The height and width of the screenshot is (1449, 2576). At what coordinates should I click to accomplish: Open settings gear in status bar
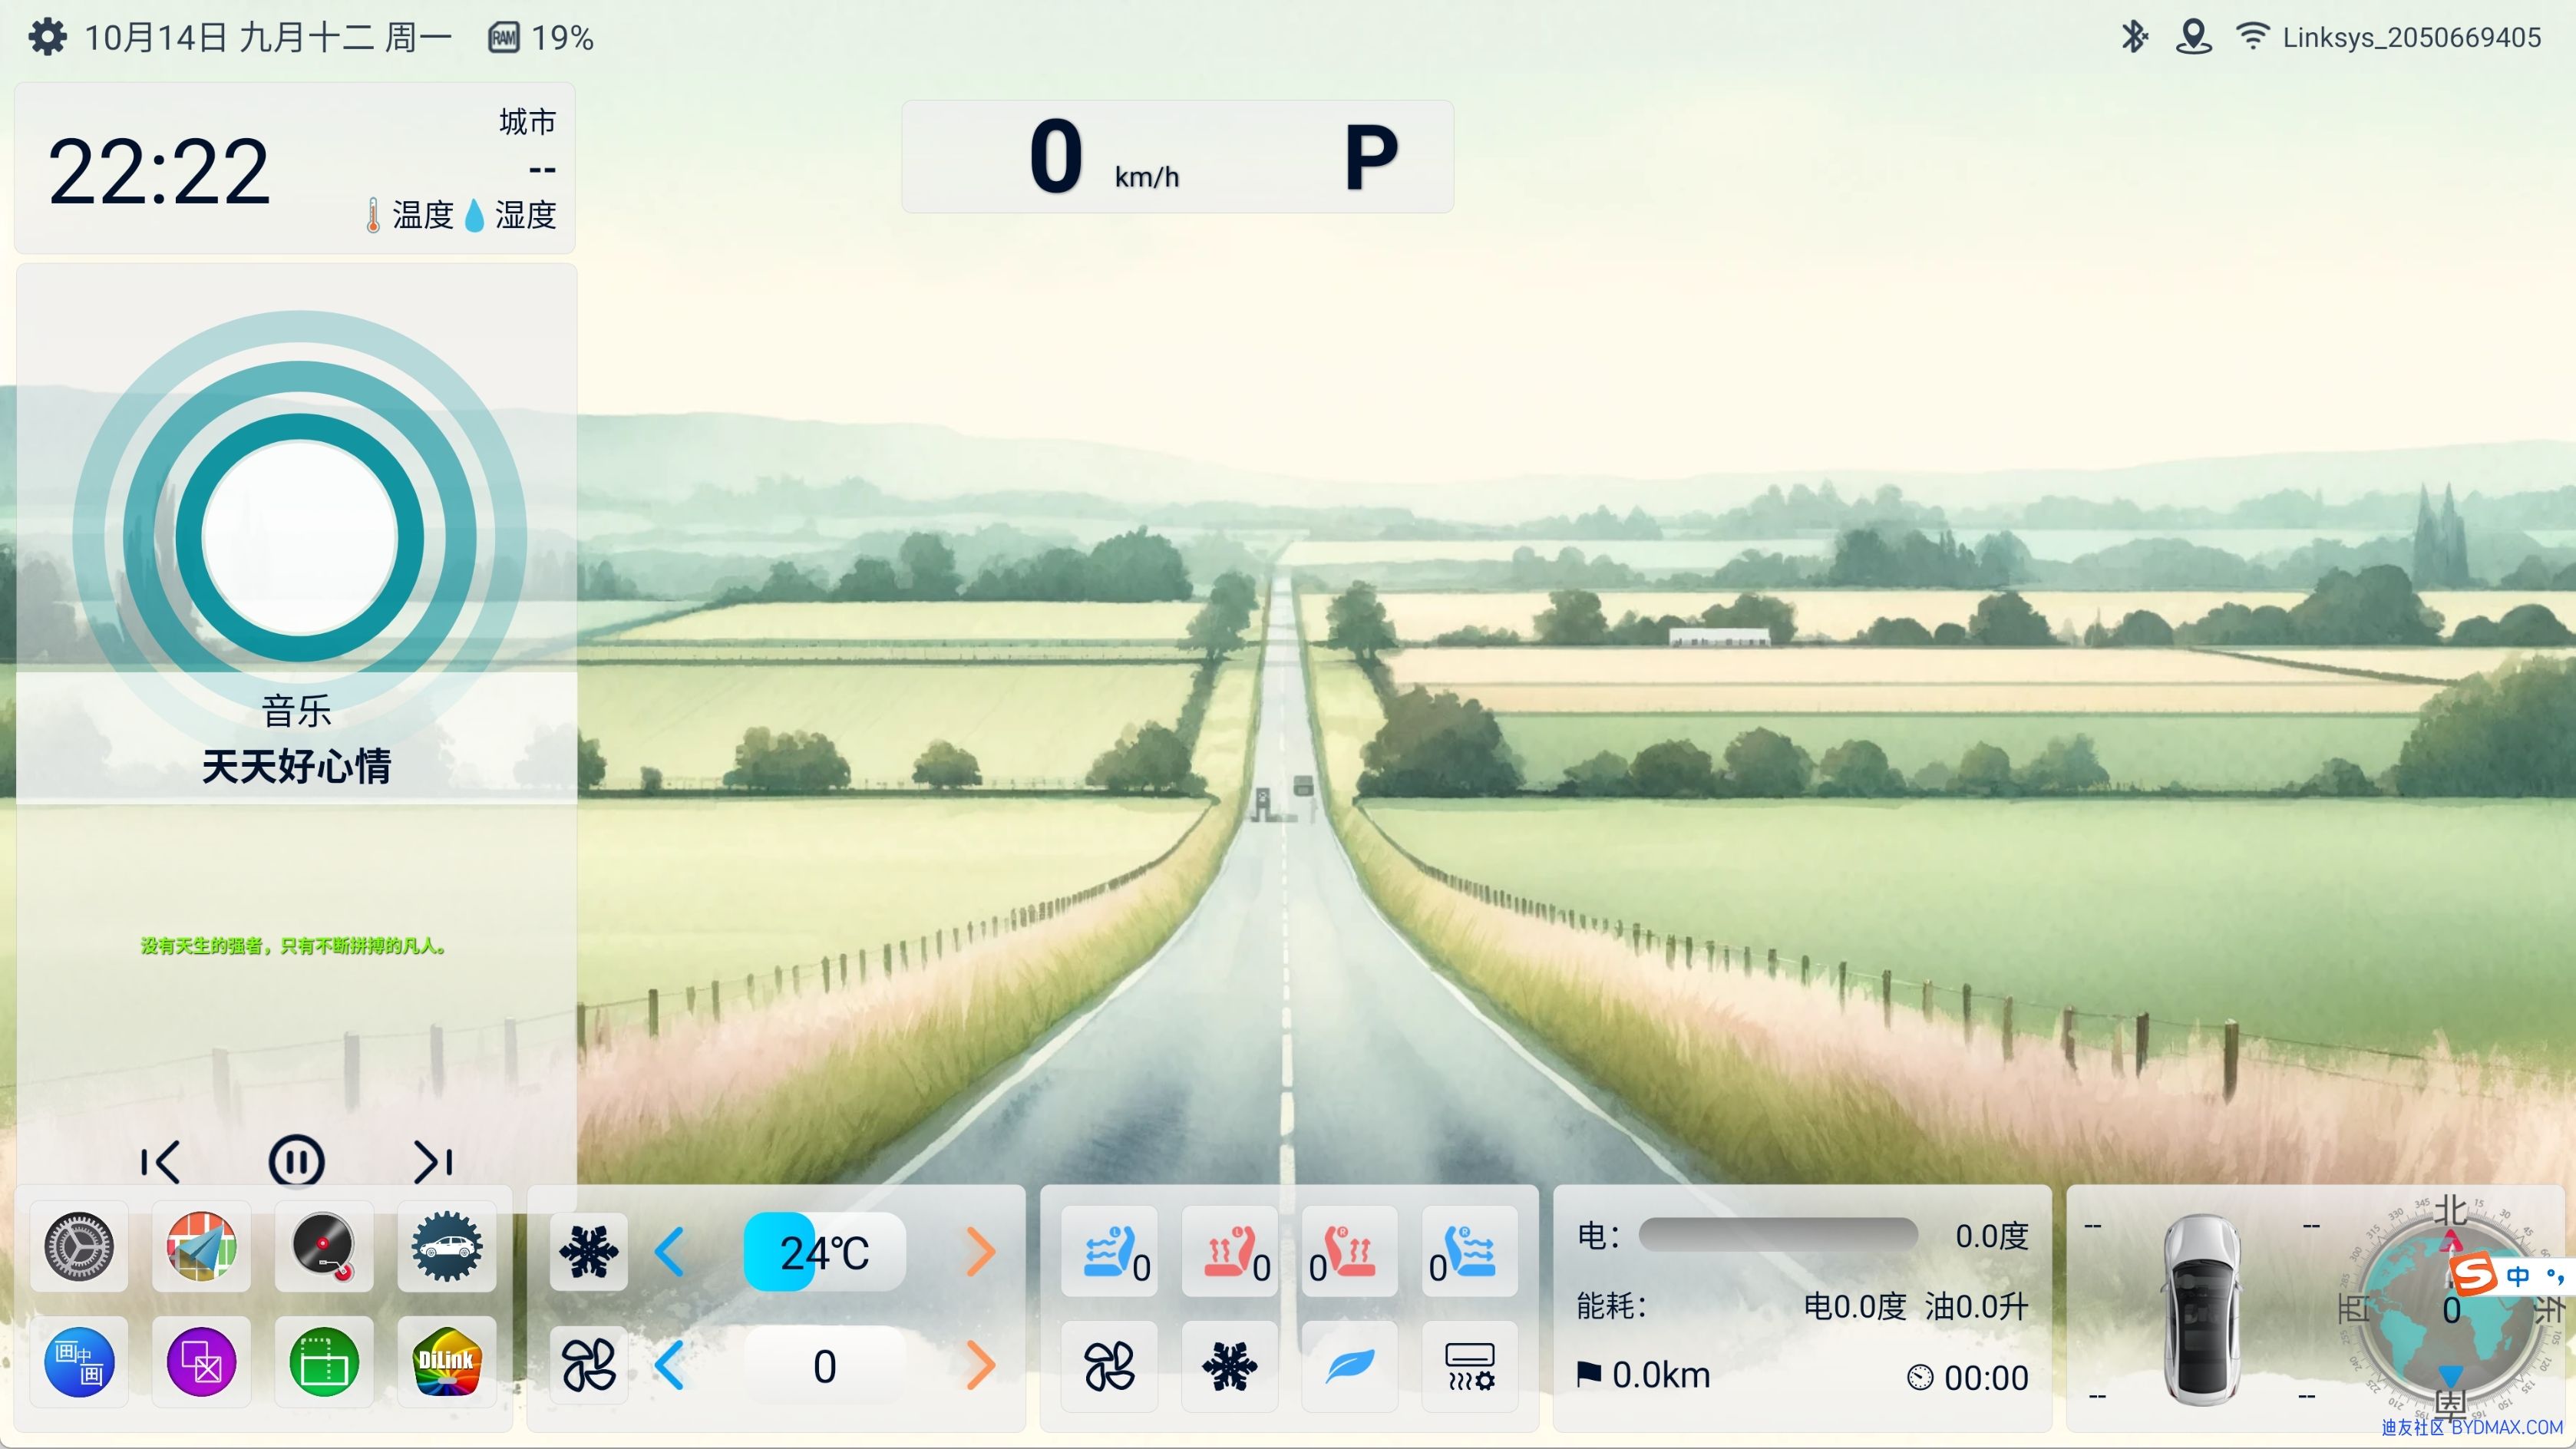tap(47, 37)
